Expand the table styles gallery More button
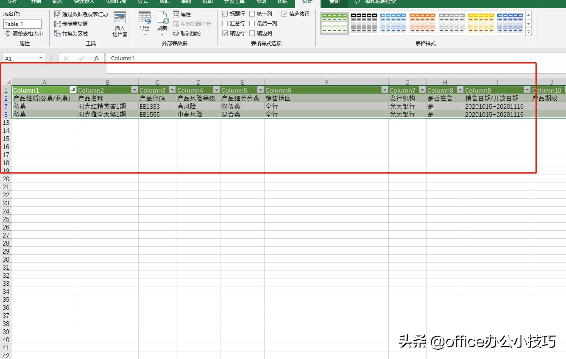 tap(529, 32)
